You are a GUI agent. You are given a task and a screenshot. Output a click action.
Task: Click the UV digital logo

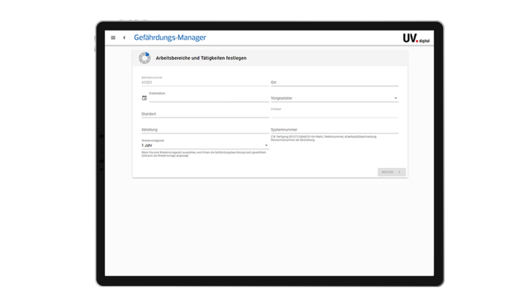point(416,38)
